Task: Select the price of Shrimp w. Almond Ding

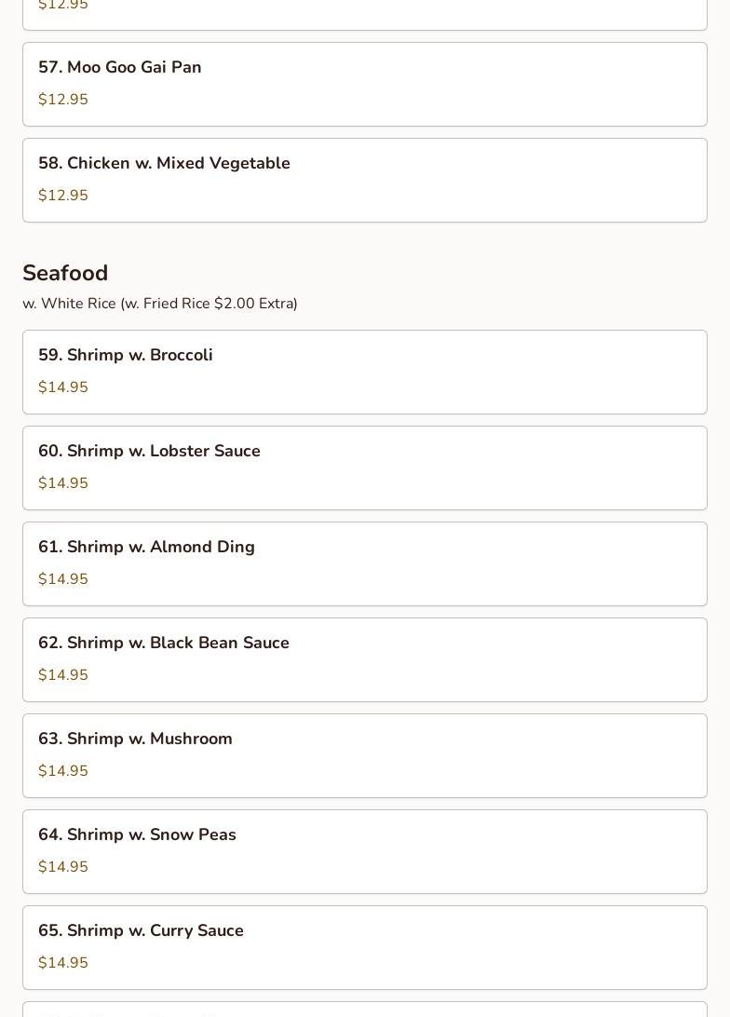Action: (63, 579)
